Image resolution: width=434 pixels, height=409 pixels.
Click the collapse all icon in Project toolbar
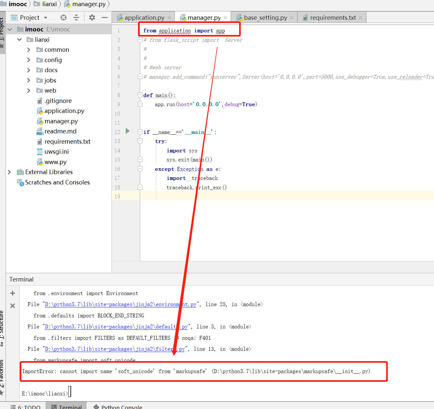[76, 17]
